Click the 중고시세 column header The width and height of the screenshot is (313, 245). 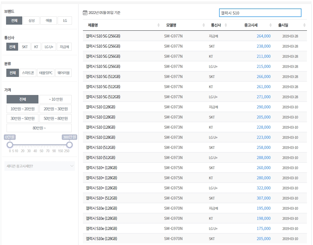pyautogui.click(x=251, y=25)
